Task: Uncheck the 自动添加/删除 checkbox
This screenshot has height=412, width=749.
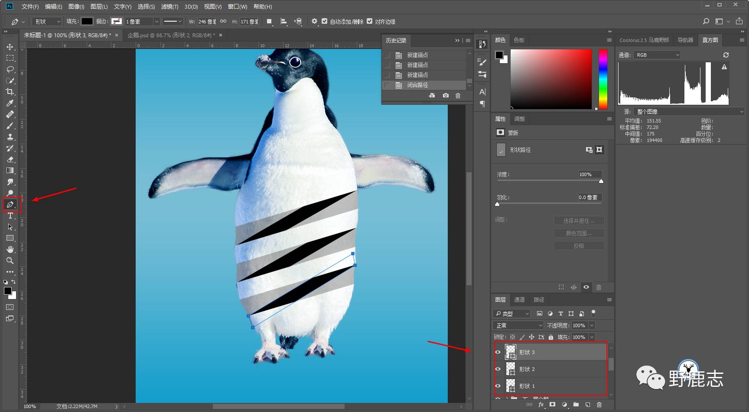Action: click(x=324, y=21)
